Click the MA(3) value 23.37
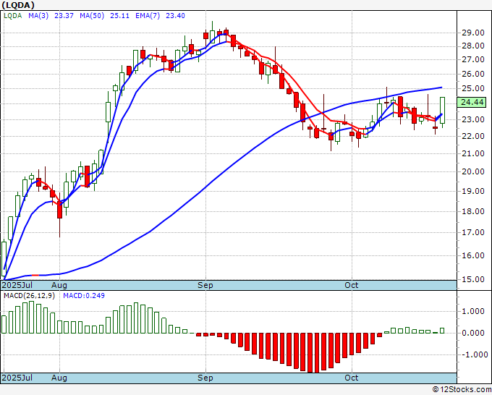This screenshot has width=492, height=395. point(64,16)
